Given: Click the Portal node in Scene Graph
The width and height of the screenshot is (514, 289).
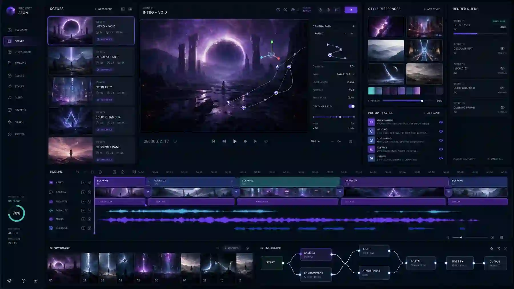Looking at the screenshot, I should (421, 263).
